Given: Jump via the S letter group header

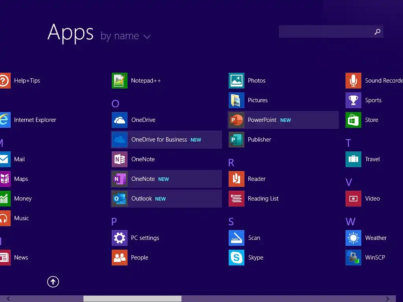Looking at the screenshot, I should (231, 221).
